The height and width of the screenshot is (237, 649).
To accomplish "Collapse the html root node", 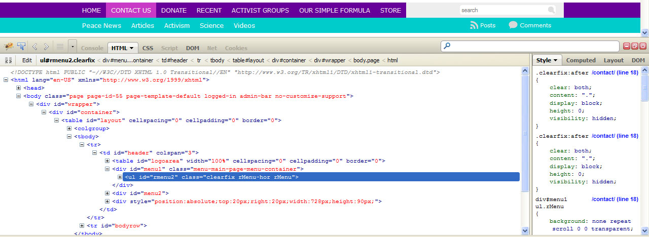I will (x=6, y=80).
